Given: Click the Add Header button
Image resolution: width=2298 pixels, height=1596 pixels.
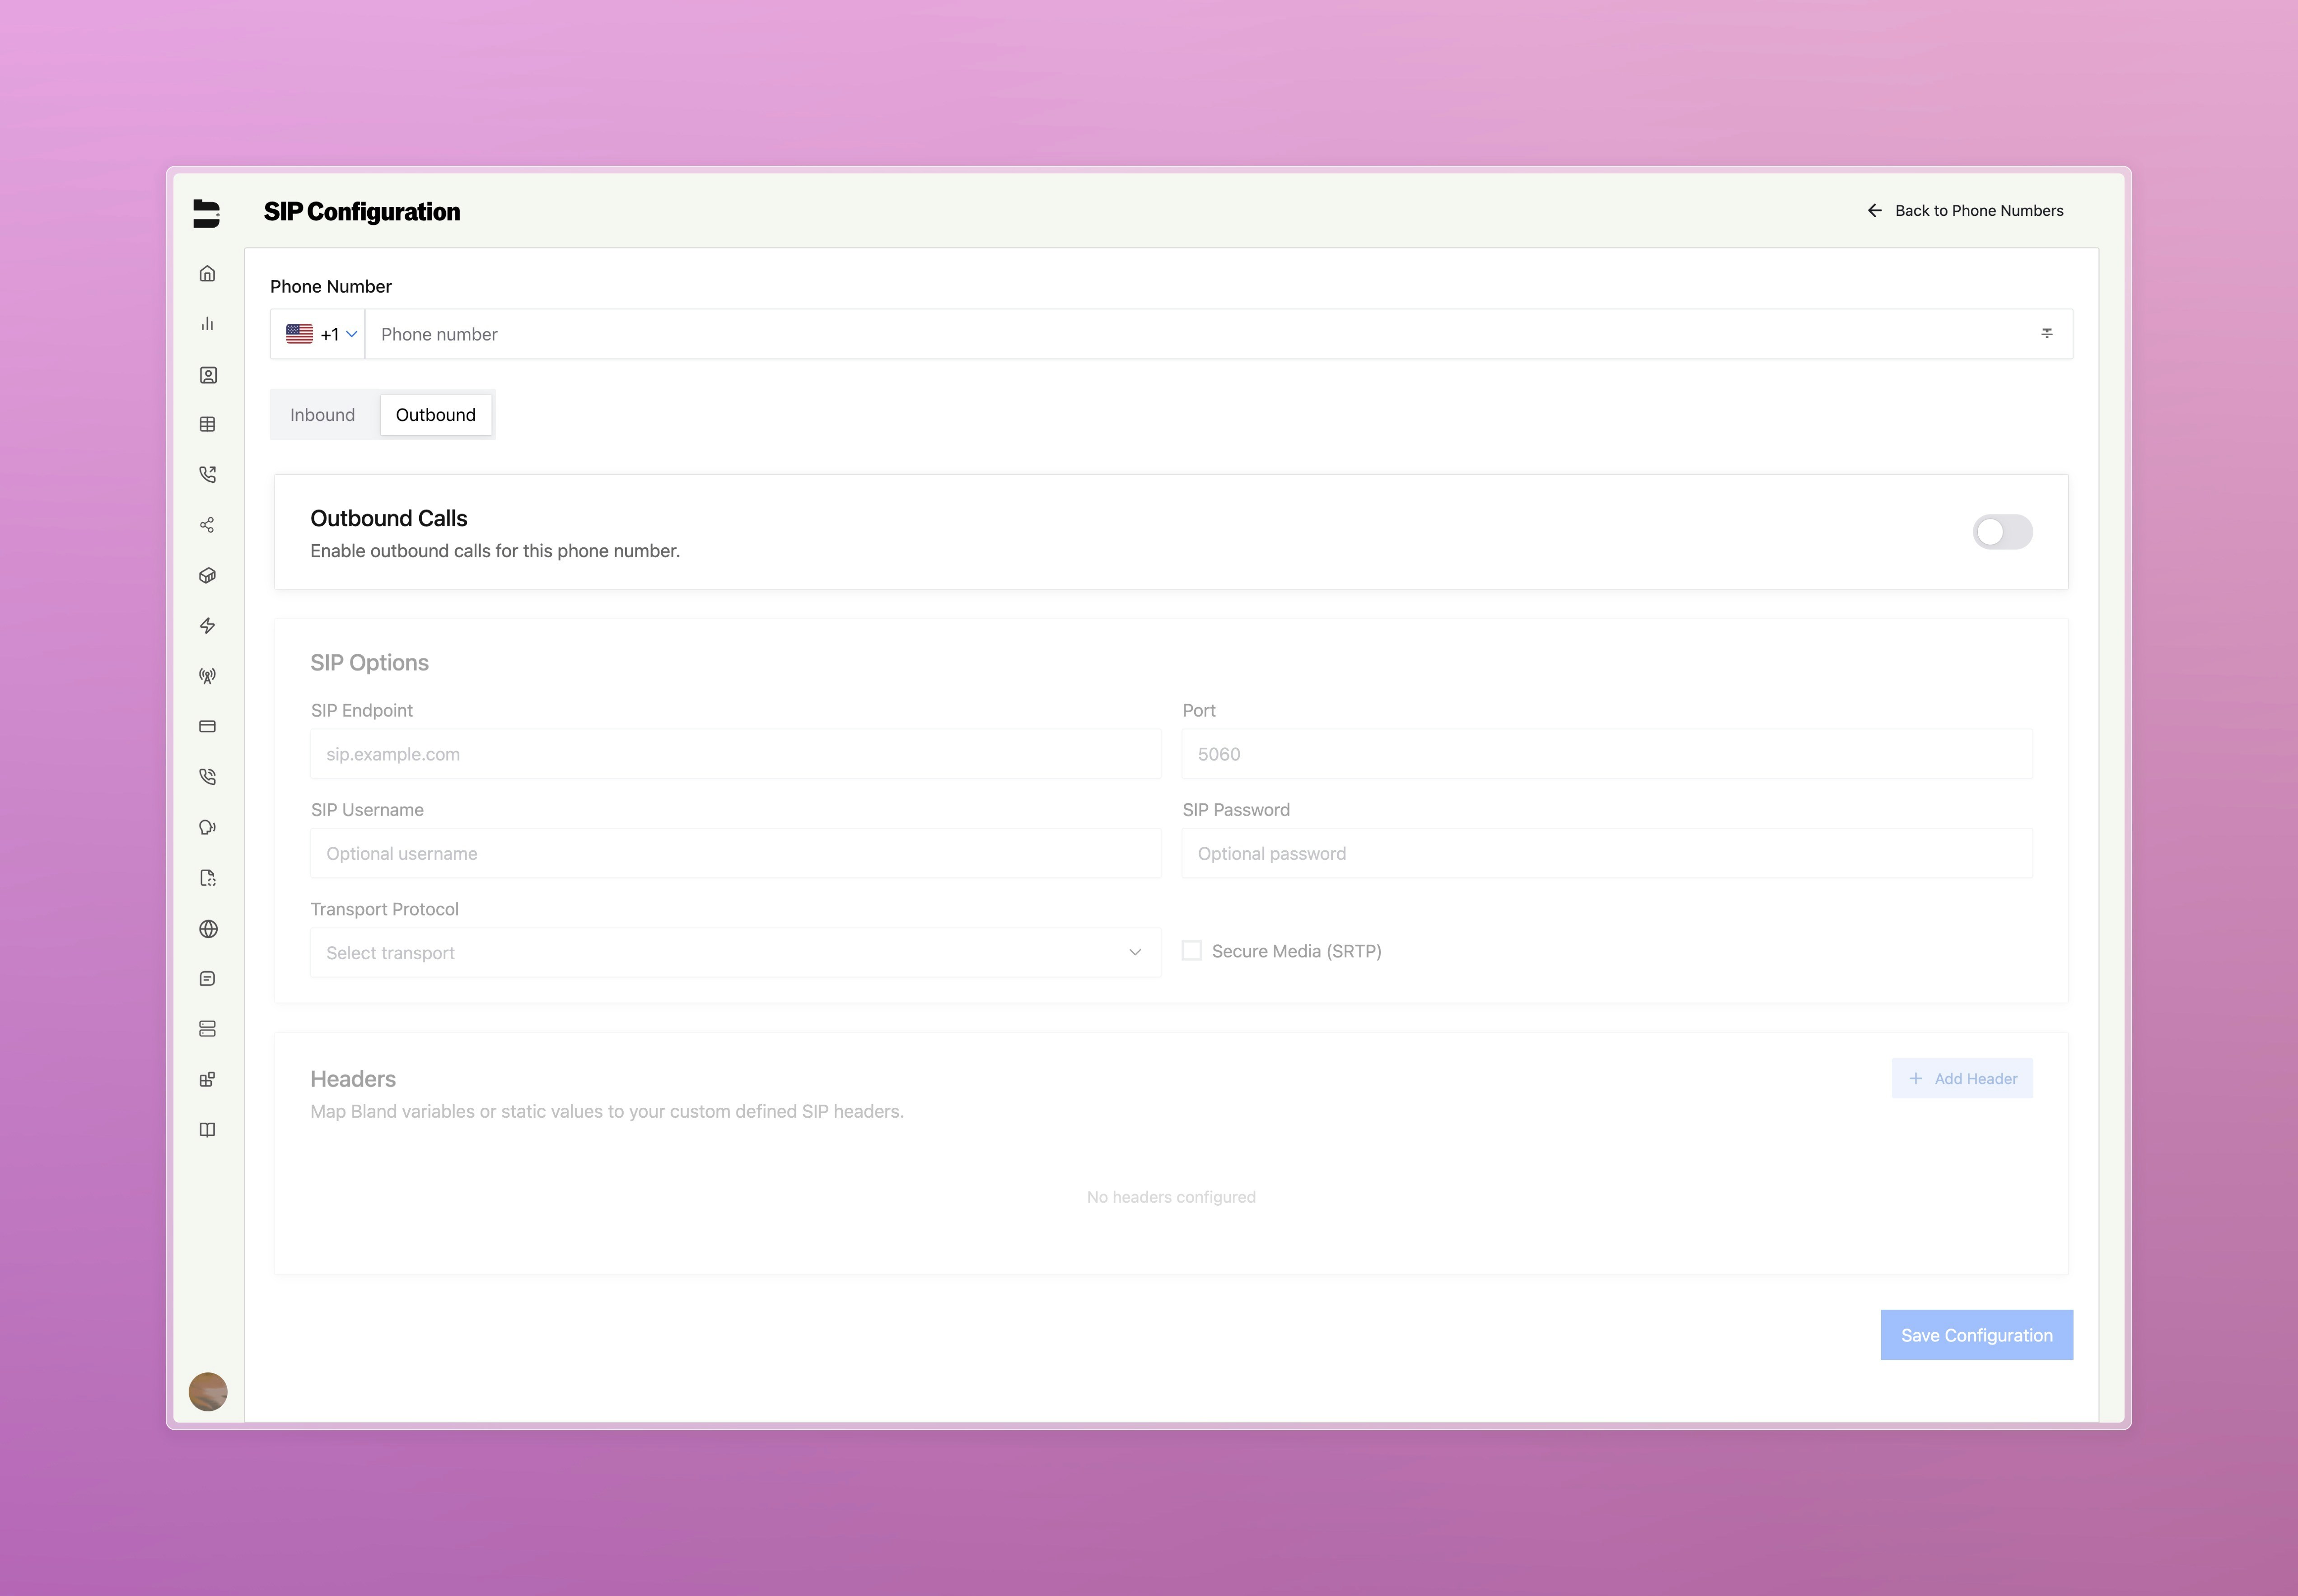Looking at the screenshot, I should [1961, 1079].
